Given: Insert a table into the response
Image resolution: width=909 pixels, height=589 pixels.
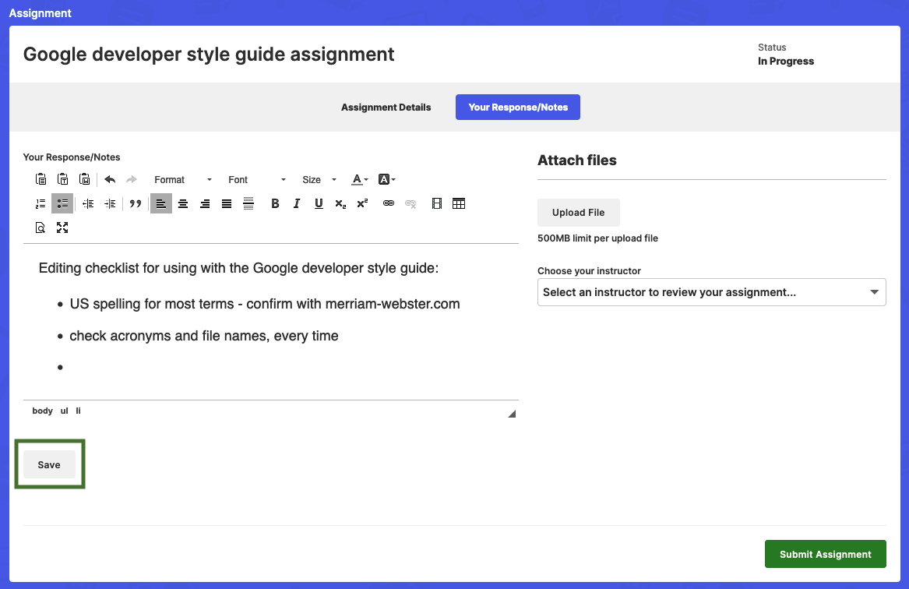Looking at the screenshot, I should coord(458,203).
